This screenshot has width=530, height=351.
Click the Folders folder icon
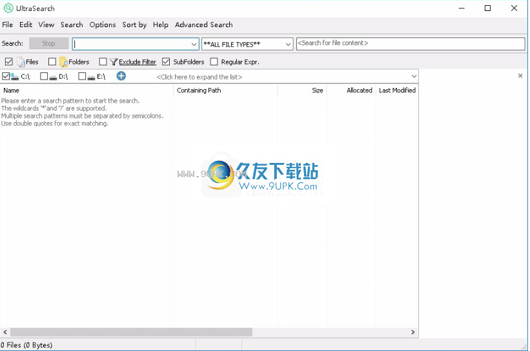(63, 62)
